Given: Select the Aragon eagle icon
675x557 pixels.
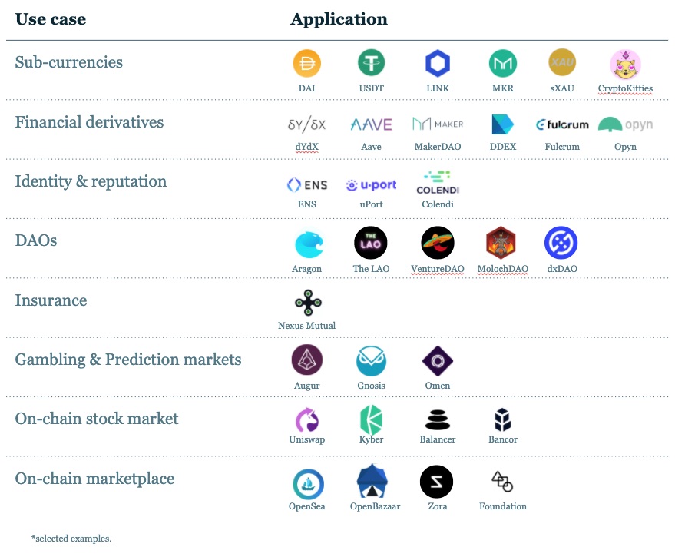Looking at the screenshot, I should point(309,244).
